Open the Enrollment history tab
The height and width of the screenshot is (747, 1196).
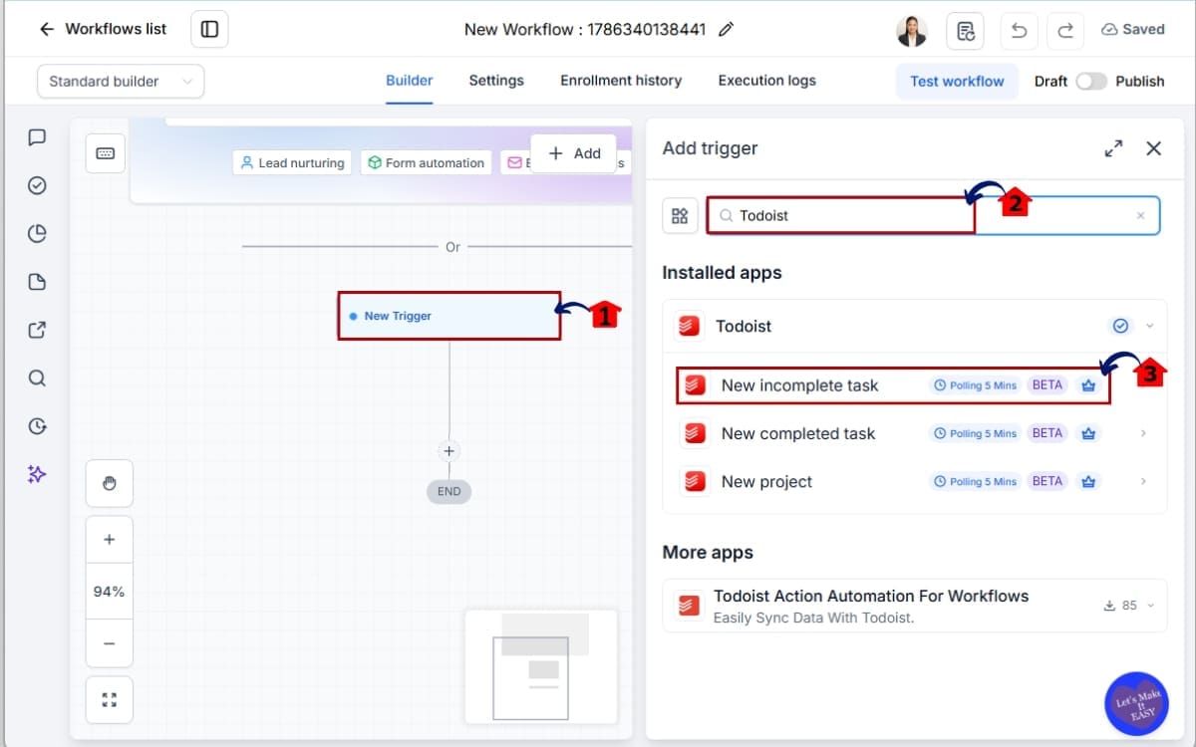[x=621, y=81]
